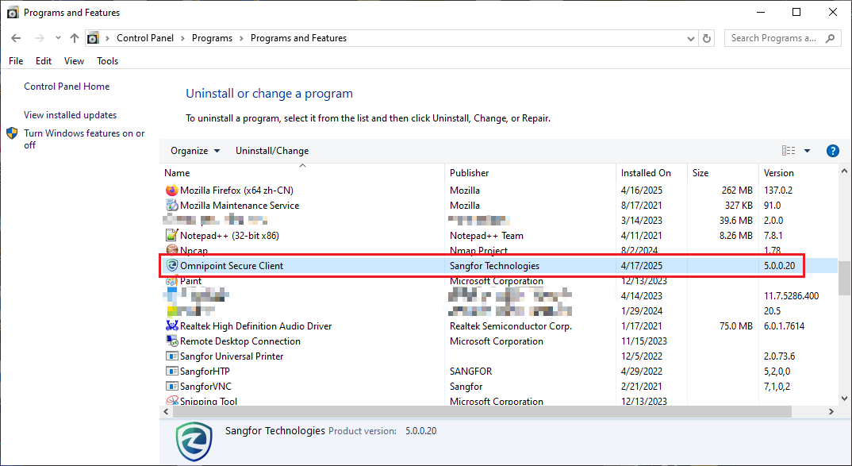This screenshot has height=466, width=852.
Task: Click the Realtek Audio Driver icon
Action: point(171,325)
